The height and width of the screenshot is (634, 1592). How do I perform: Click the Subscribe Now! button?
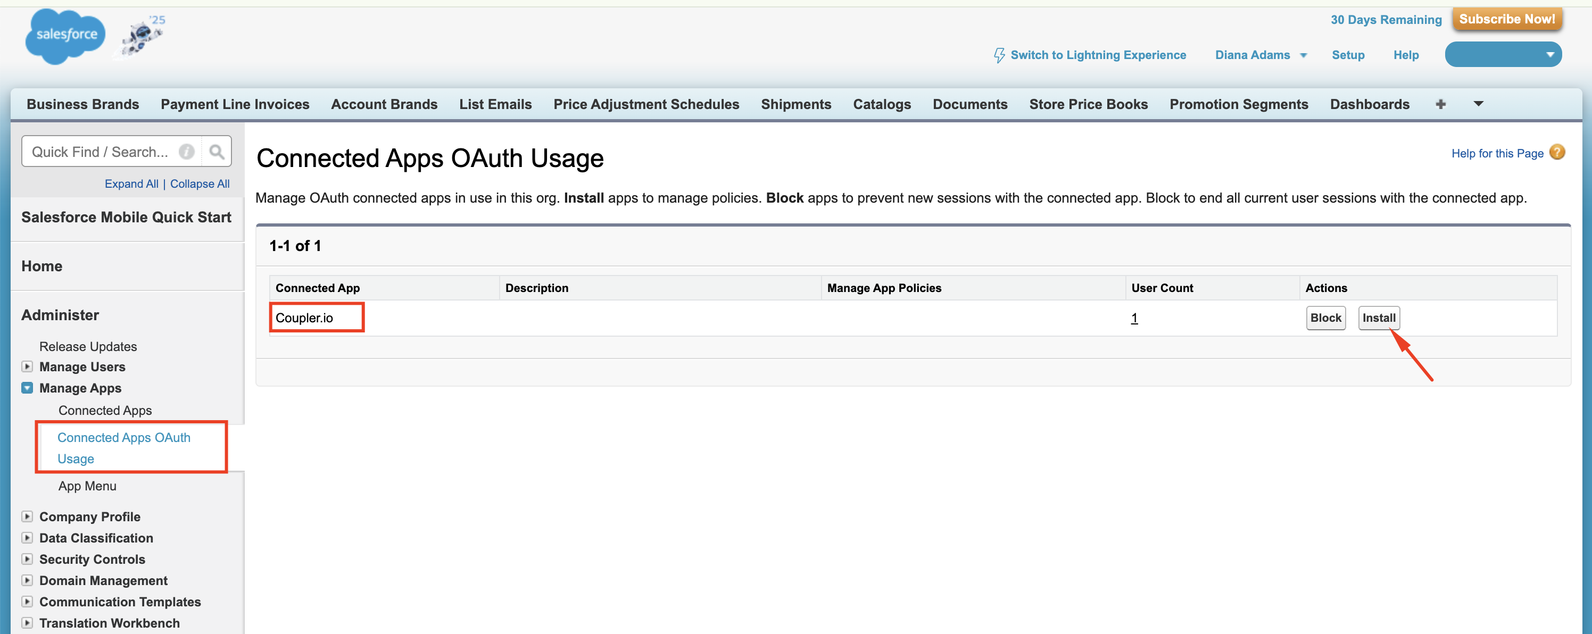click(1507, 19)
